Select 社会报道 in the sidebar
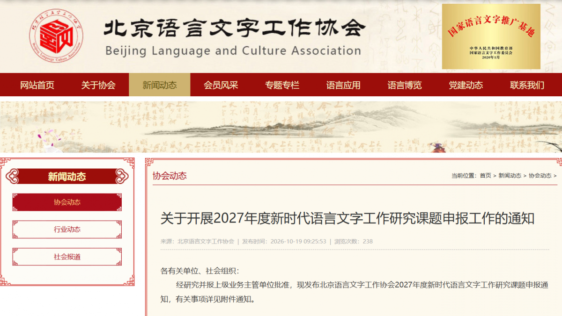Screen dimensions: 562x316 click(67, 257)
